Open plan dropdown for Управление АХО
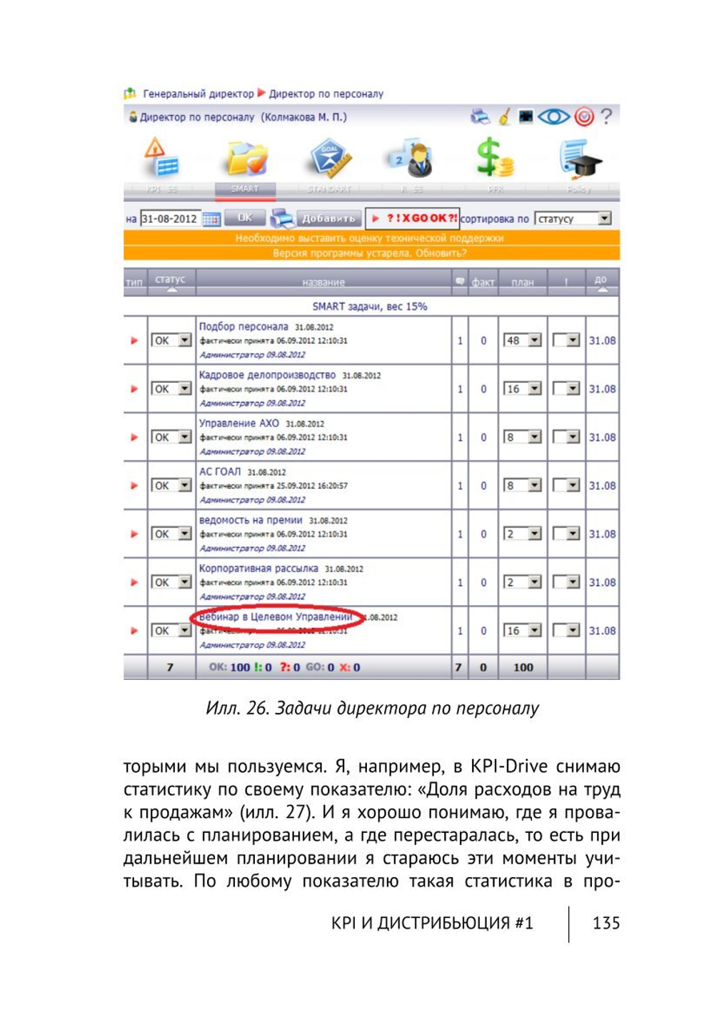 click(523, 437)
